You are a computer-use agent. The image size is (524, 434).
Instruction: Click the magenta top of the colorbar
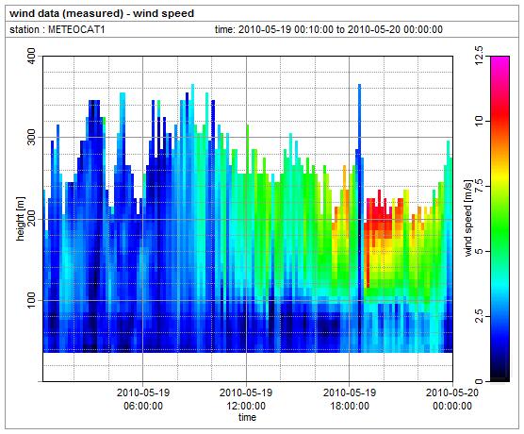point(499,62)
